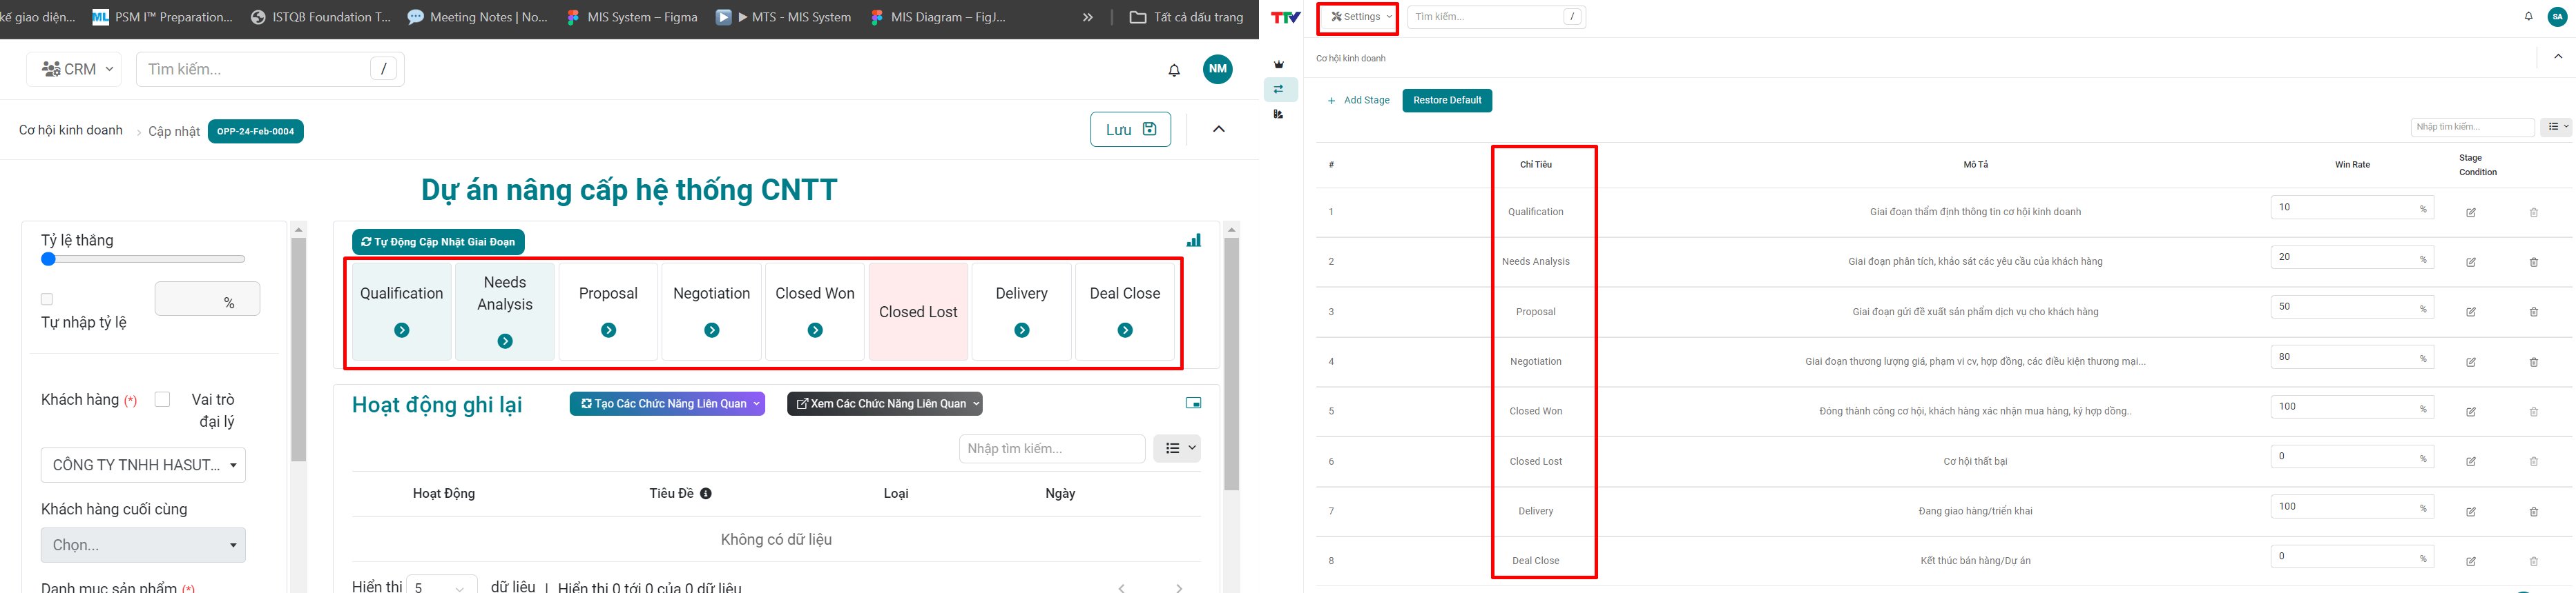The image size is (2576, 593).
Task: Expand the CÔNG TY TNHH HASUT customer dropdown
Action: coord(143,465)
